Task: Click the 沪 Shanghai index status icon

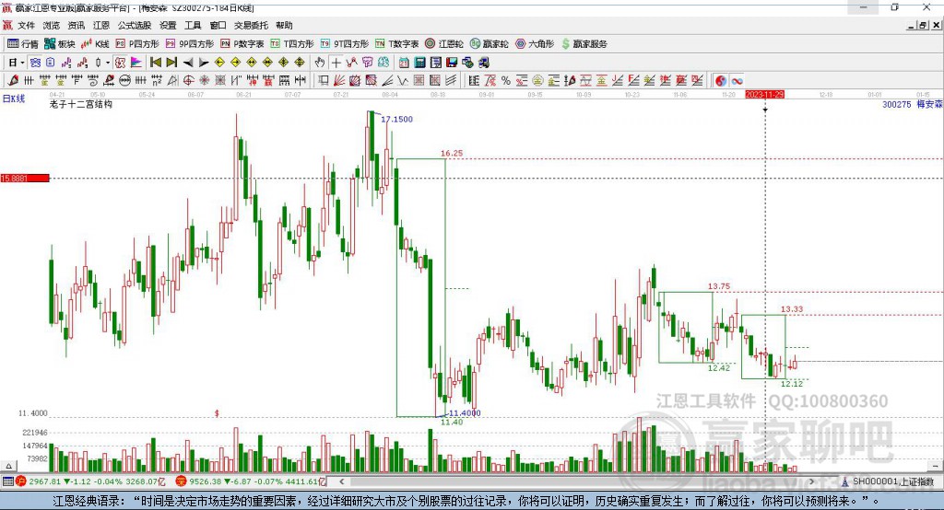Action: (21, 481)
